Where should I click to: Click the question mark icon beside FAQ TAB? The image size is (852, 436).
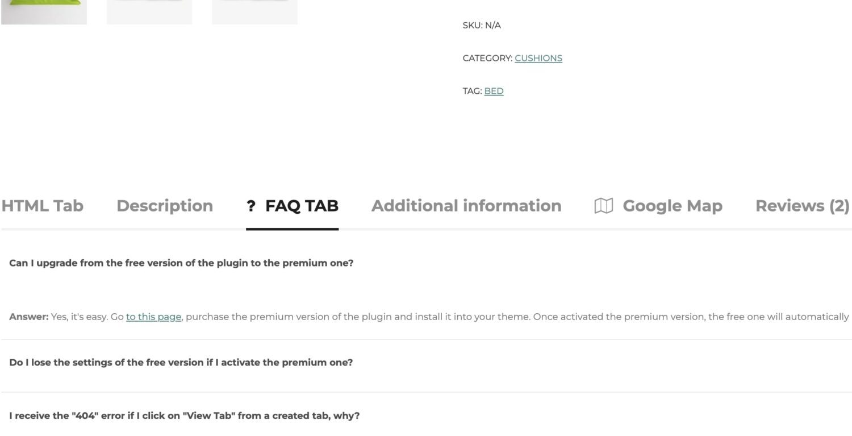tap(251, 206)
